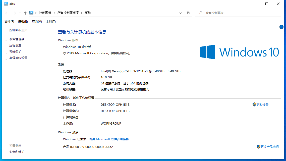The image size is (286, 161).
Task: Expand the address bar history dropdown
Action: point(181,13)
